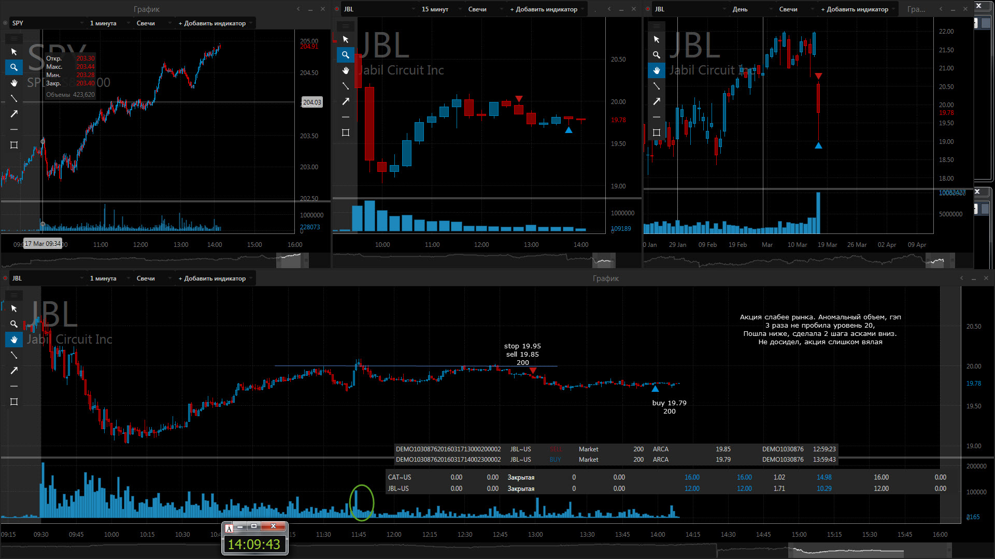The image size is (995, 559).
Task: Select the rectangle tool in SPY chart
Action: [14, 145]
